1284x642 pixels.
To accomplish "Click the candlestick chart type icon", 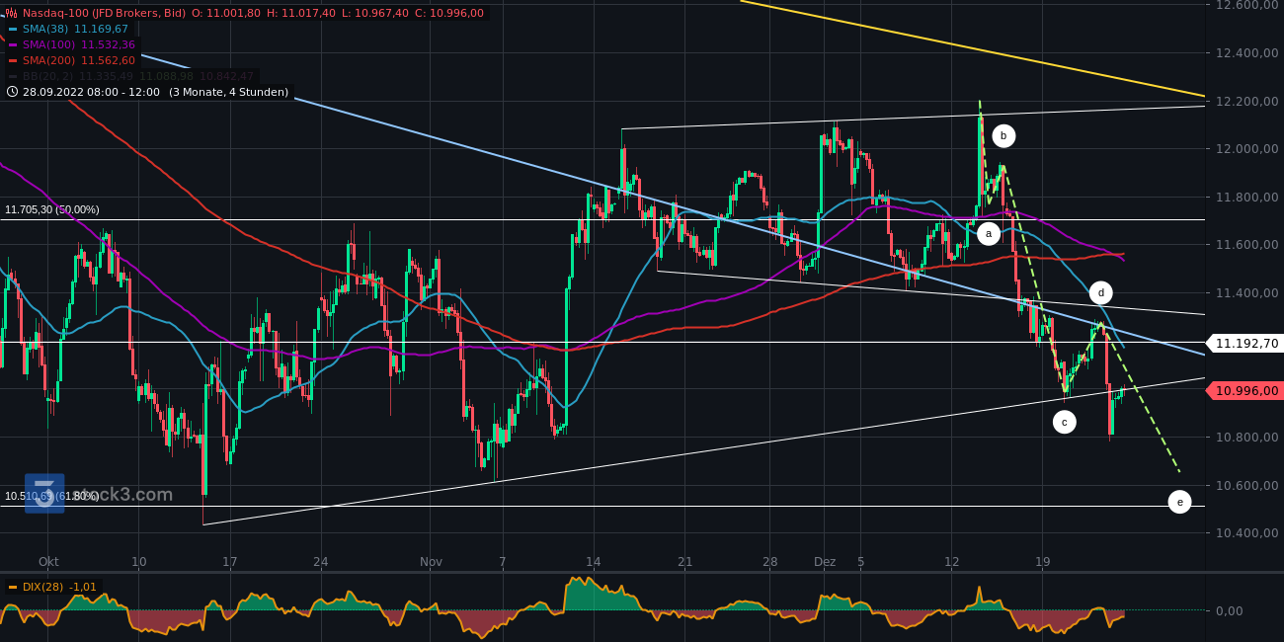I will tap(12, 13).
